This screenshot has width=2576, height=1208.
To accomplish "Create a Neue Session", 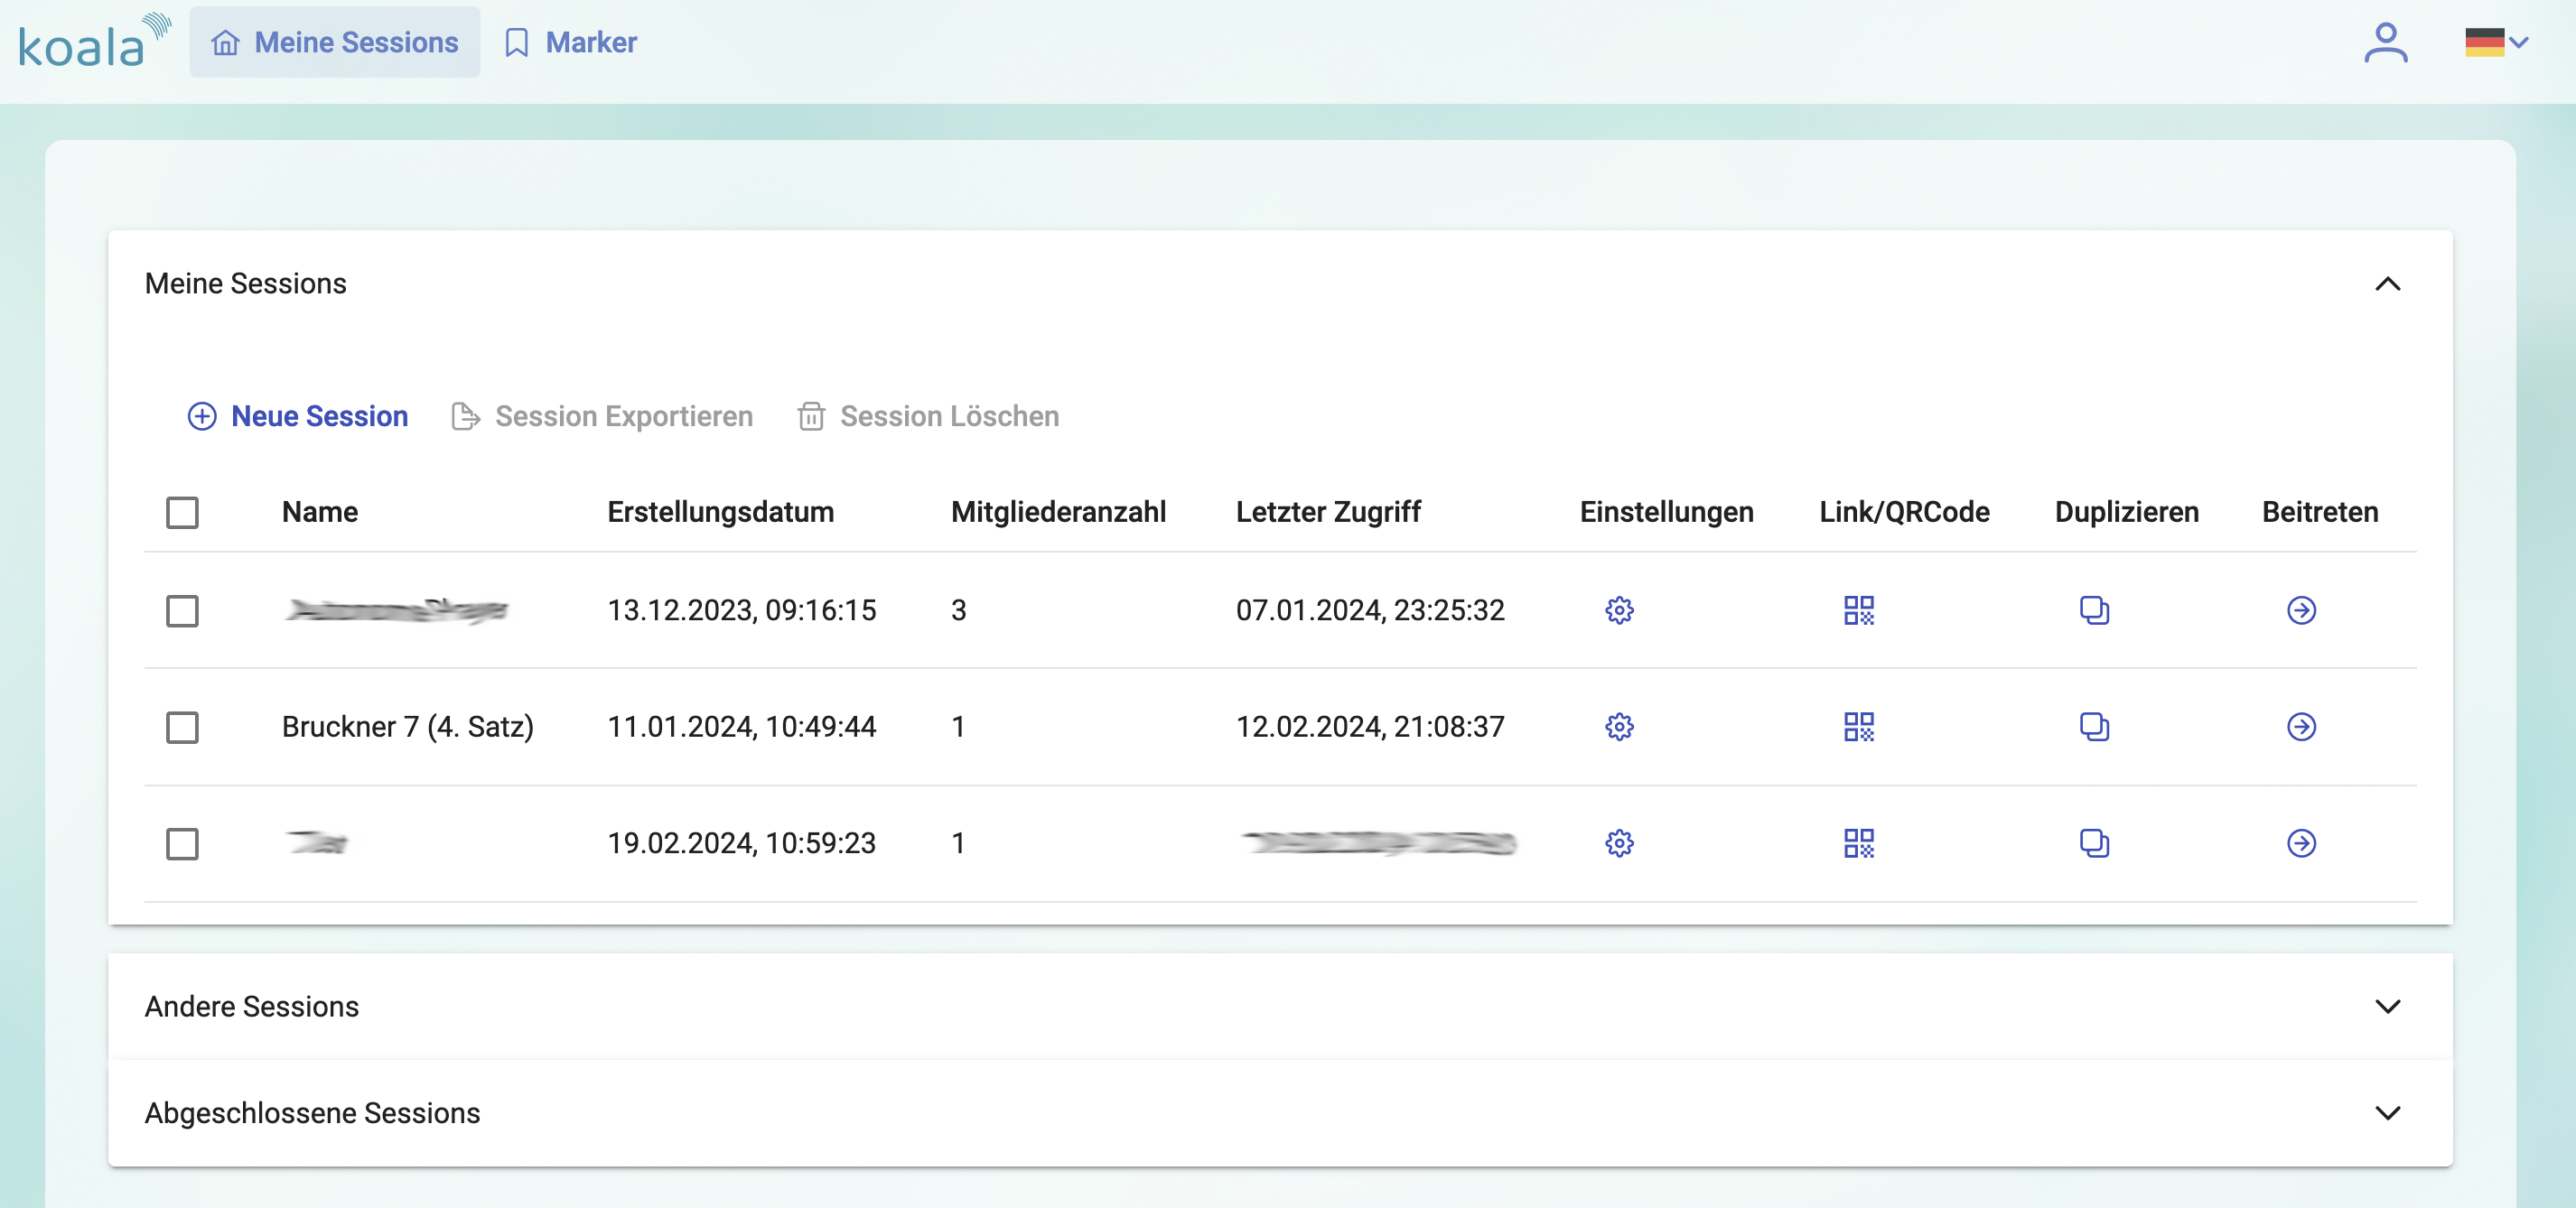I will 298,416.
